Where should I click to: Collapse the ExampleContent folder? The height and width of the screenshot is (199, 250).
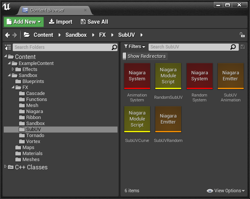9,63
